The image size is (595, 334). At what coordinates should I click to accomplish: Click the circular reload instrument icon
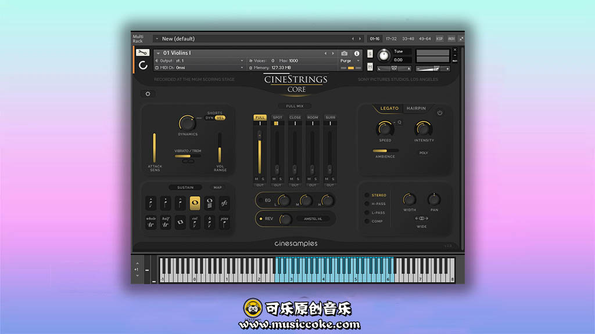pos(143,65)
